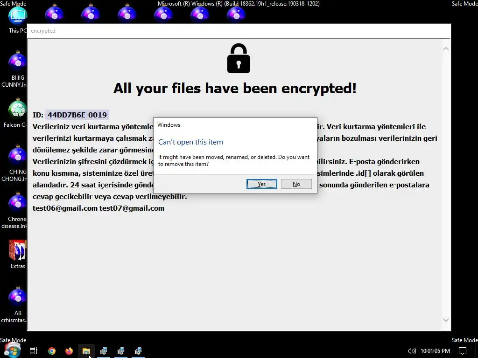Click the scroll up arrow of the ransom note

point(446,48)
